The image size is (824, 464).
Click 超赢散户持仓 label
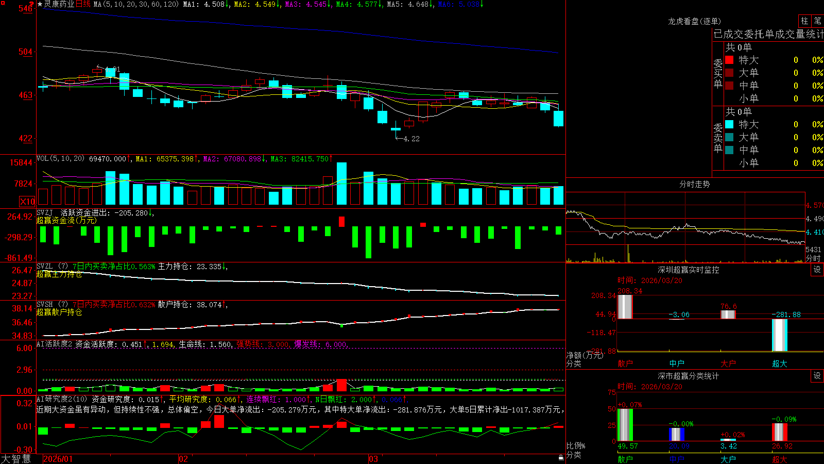[x=59, y=312]
